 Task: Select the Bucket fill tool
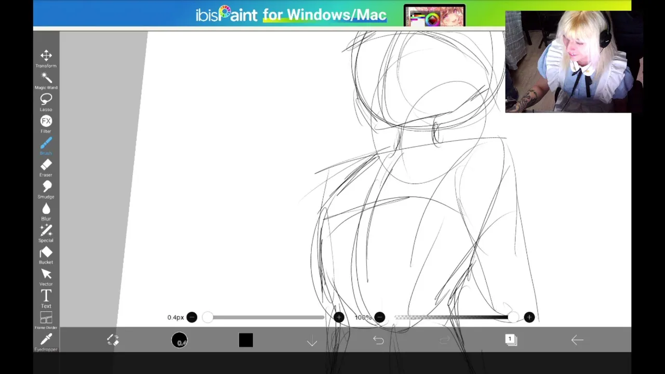coord(46,255)
